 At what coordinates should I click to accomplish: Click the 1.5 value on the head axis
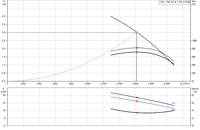tap(3, 57)
